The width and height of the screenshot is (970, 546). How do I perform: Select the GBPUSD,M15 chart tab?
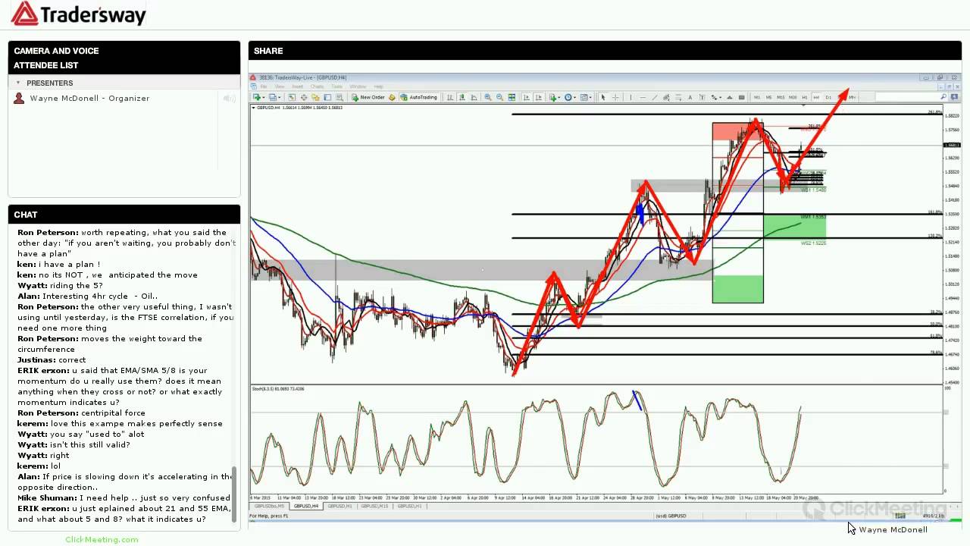pos(375,506)
